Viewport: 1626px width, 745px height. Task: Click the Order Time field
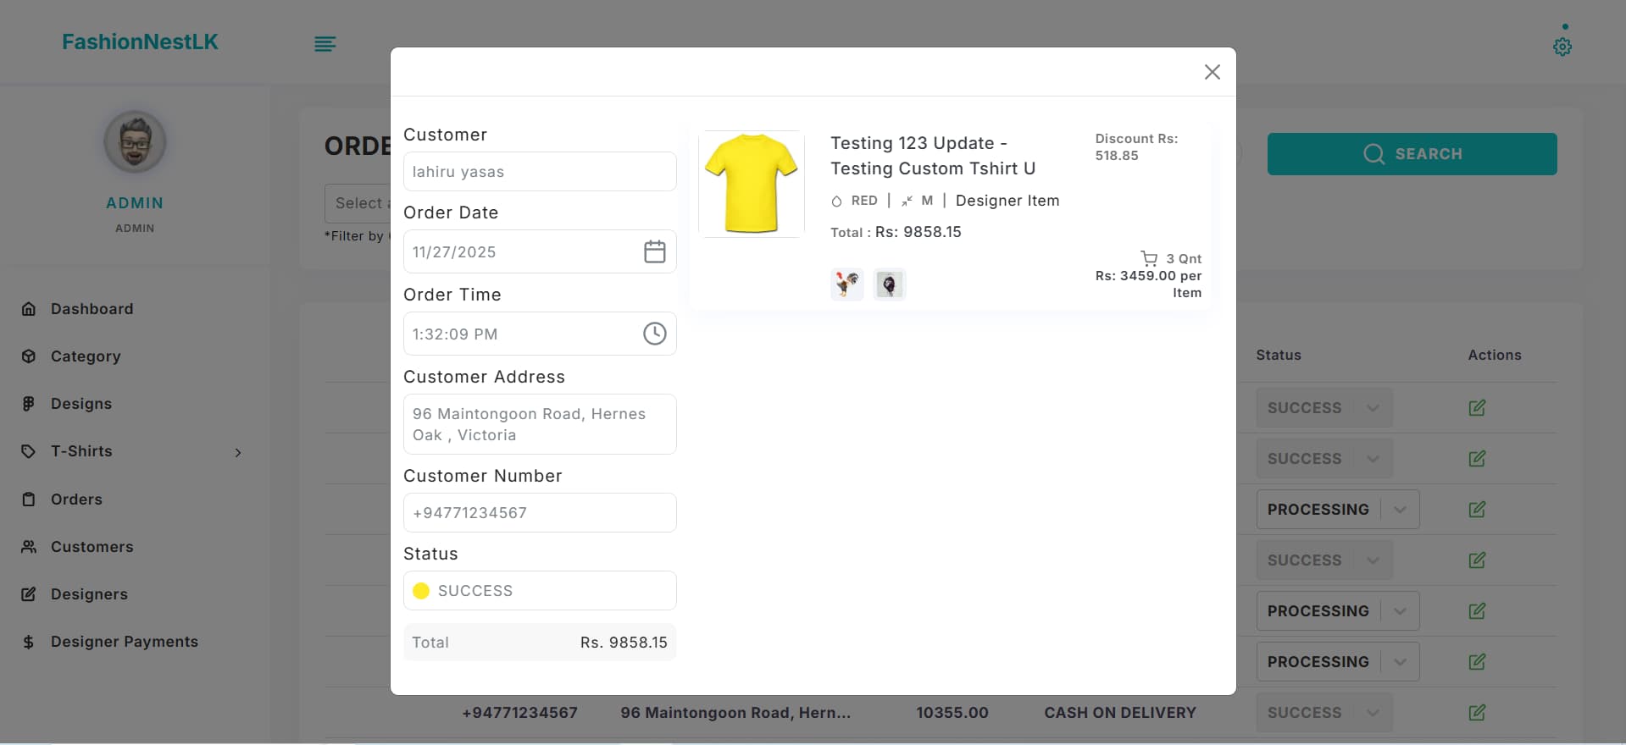tap(540, 334)
